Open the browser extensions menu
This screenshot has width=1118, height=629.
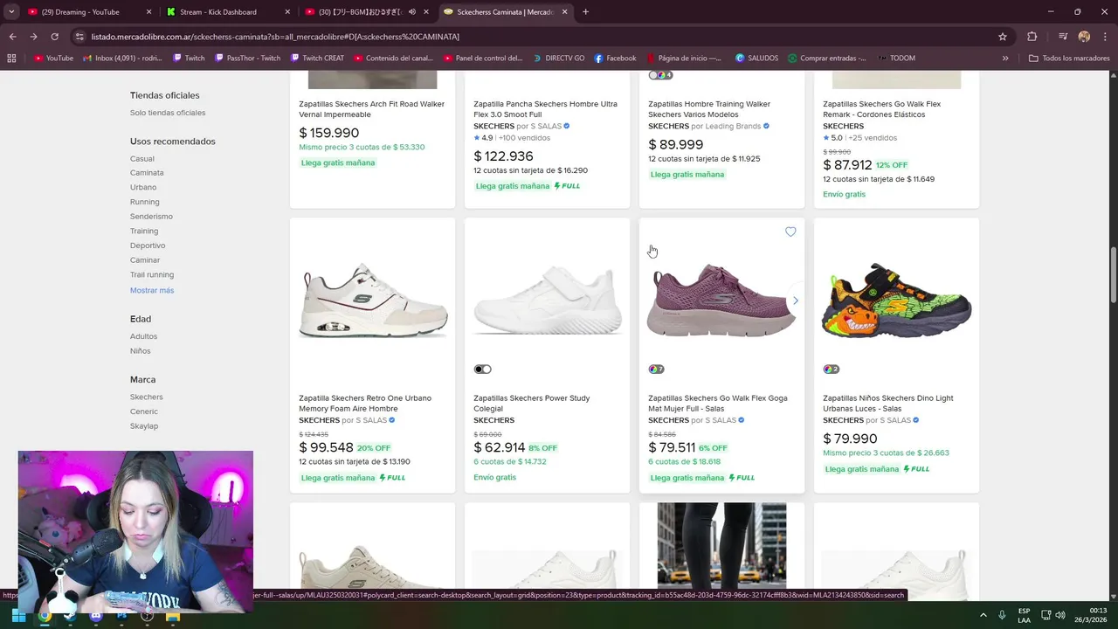pos(1032,37)
